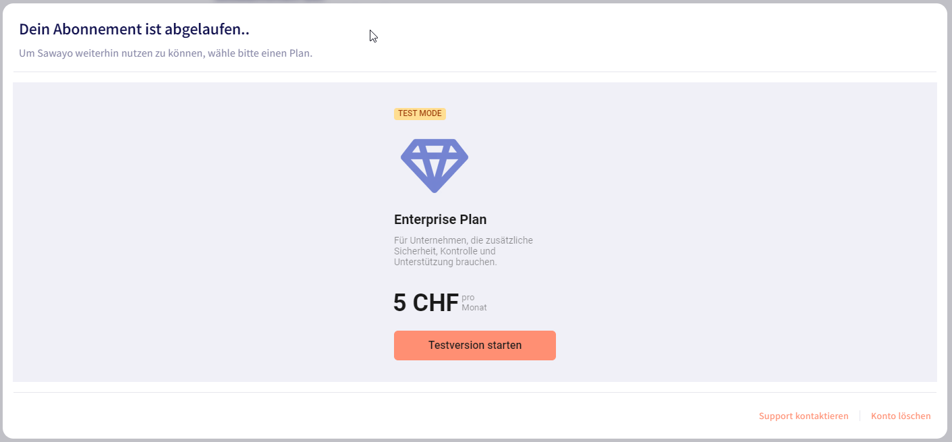Click the pro Monat billing label
Viewport: 952px width, 442px height.
tap(474, 302)
